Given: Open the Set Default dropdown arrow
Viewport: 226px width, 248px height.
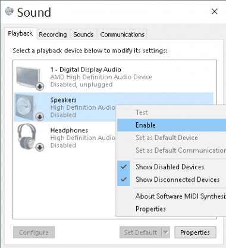Looking at the screenshot, I should [166, 232].
